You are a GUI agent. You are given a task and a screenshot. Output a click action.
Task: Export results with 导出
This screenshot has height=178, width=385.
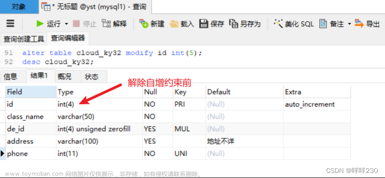coord(367,24)
